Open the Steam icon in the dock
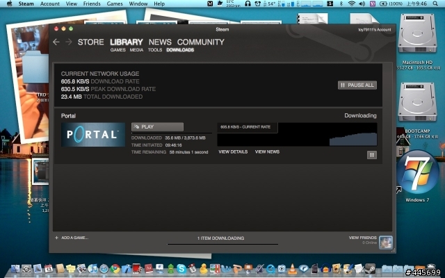The height and width of the screenshot is (278, 445). [370, 268]
